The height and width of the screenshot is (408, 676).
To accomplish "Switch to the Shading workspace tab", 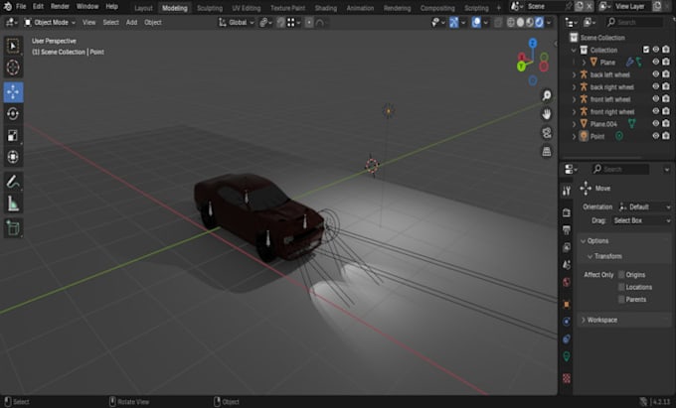I will coord(325,8).
